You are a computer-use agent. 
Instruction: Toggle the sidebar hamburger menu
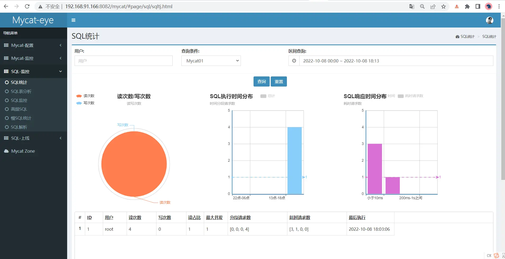point(74,20)
